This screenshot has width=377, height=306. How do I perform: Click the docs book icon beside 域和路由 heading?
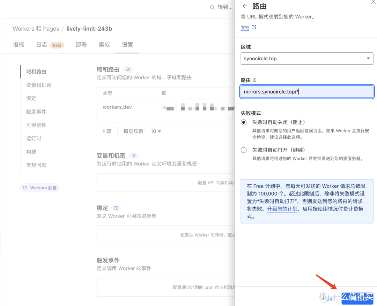[128, 69]
